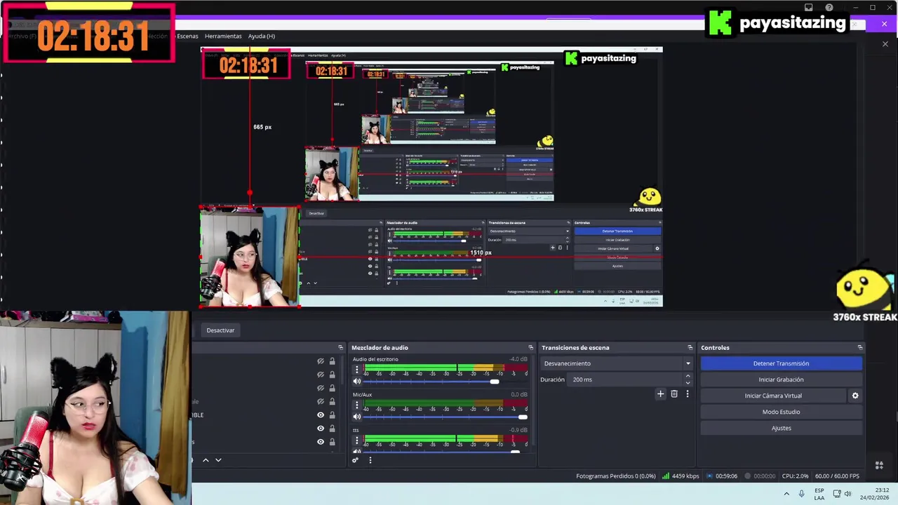Click 'CPU: 2.0%' in status bar
The image size is (898, 505).
(x=795, y=476)
